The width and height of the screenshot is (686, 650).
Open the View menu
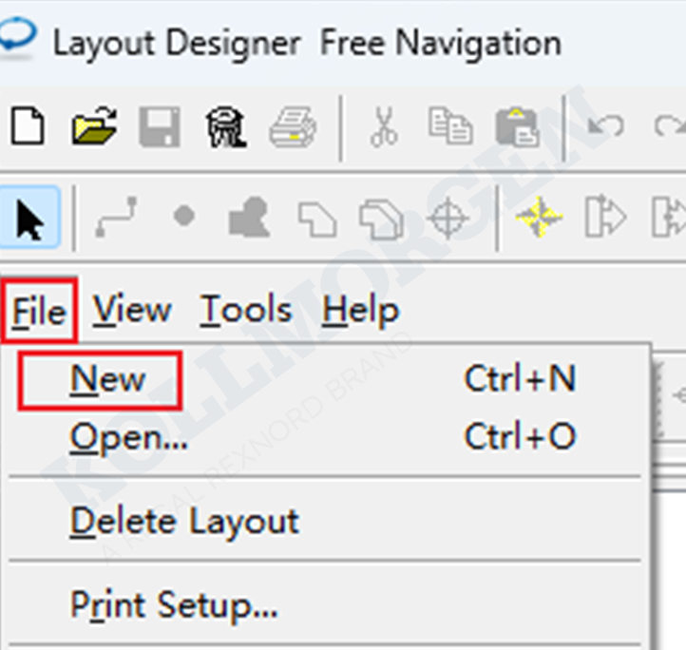point(132,311)
